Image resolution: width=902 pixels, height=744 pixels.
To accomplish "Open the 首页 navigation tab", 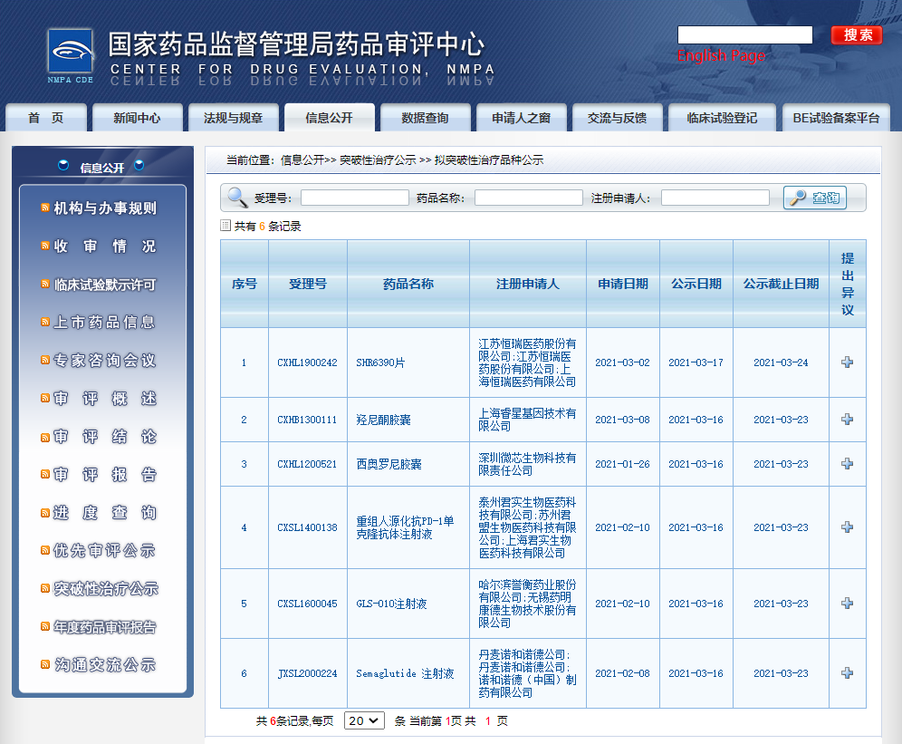I will tap(46, 118).
